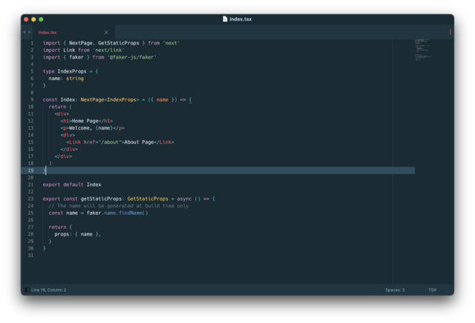The width and height of the screenshot is (475, 323).
Task: Click the href="/about" attribute
Action: coord(102,142)
